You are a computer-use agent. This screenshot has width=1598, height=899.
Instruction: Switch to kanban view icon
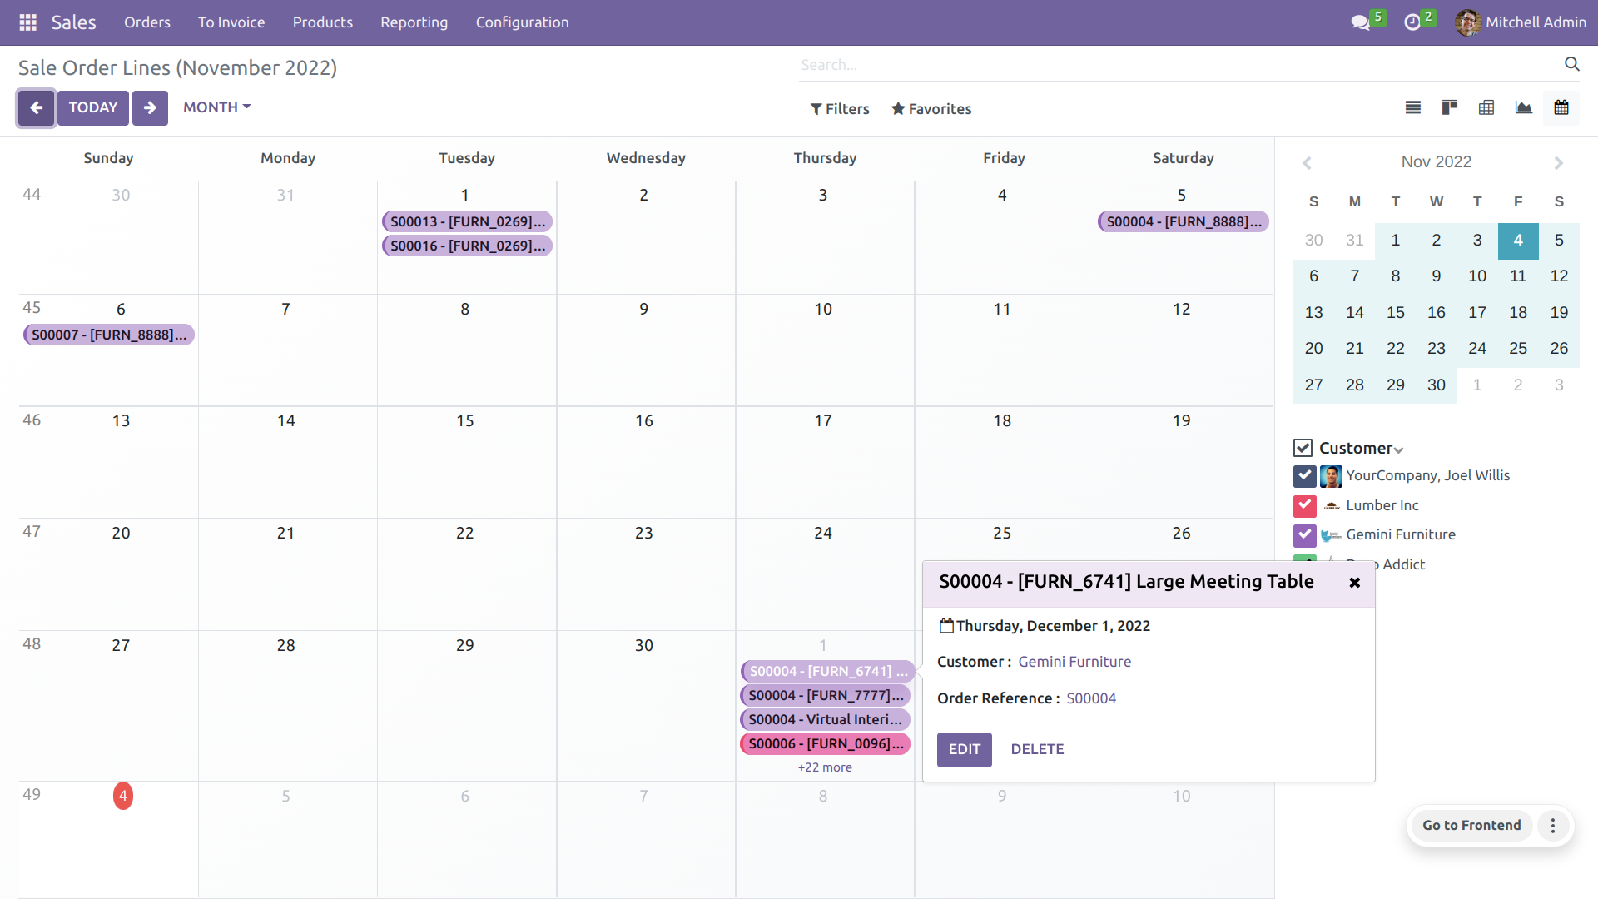click(1449, 107)
